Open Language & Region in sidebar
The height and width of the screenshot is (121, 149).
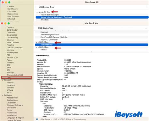point(15,118)
